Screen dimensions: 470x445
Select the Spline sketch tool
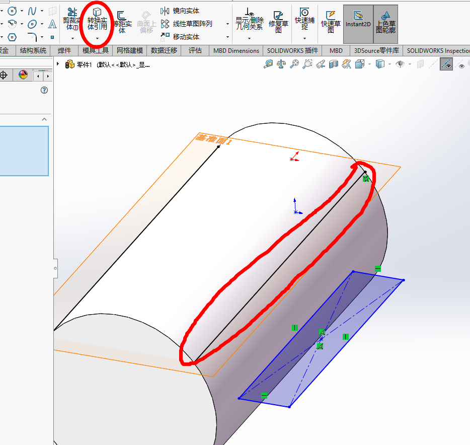click(x=32, y=11)
